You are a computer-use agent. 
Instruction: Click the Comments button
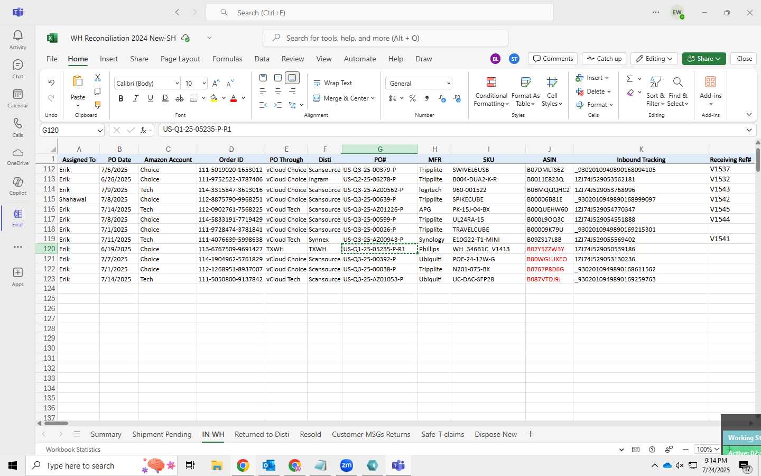[553, 59]
